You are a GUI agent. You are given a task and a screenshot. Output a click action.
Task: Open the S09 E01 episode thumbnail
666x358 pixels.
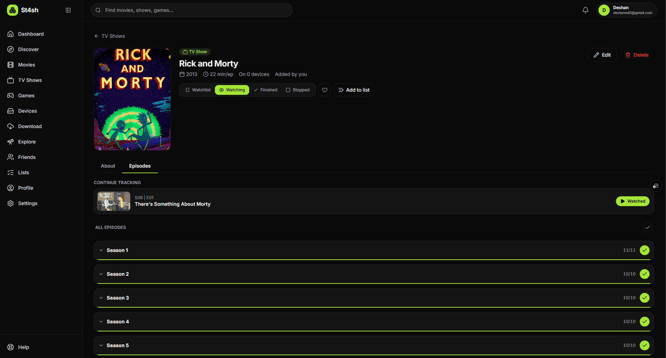[114, 201]
